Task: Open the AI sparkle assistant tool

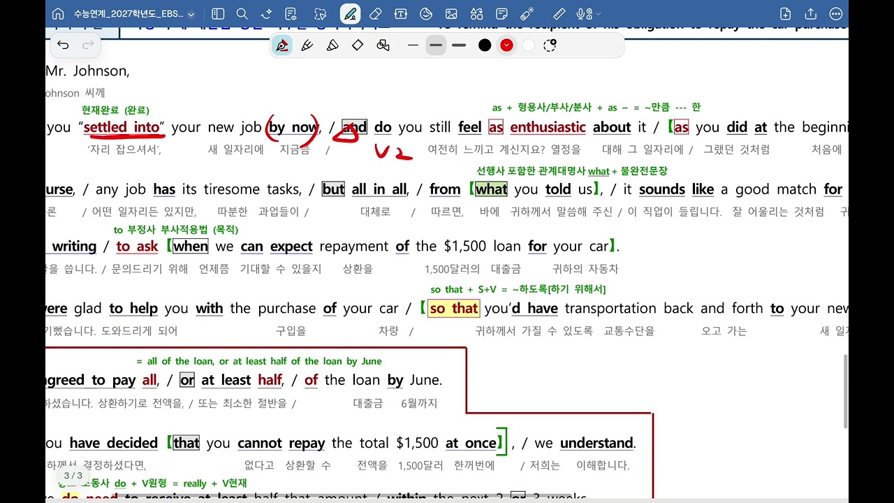Action: tap(266, 14)
